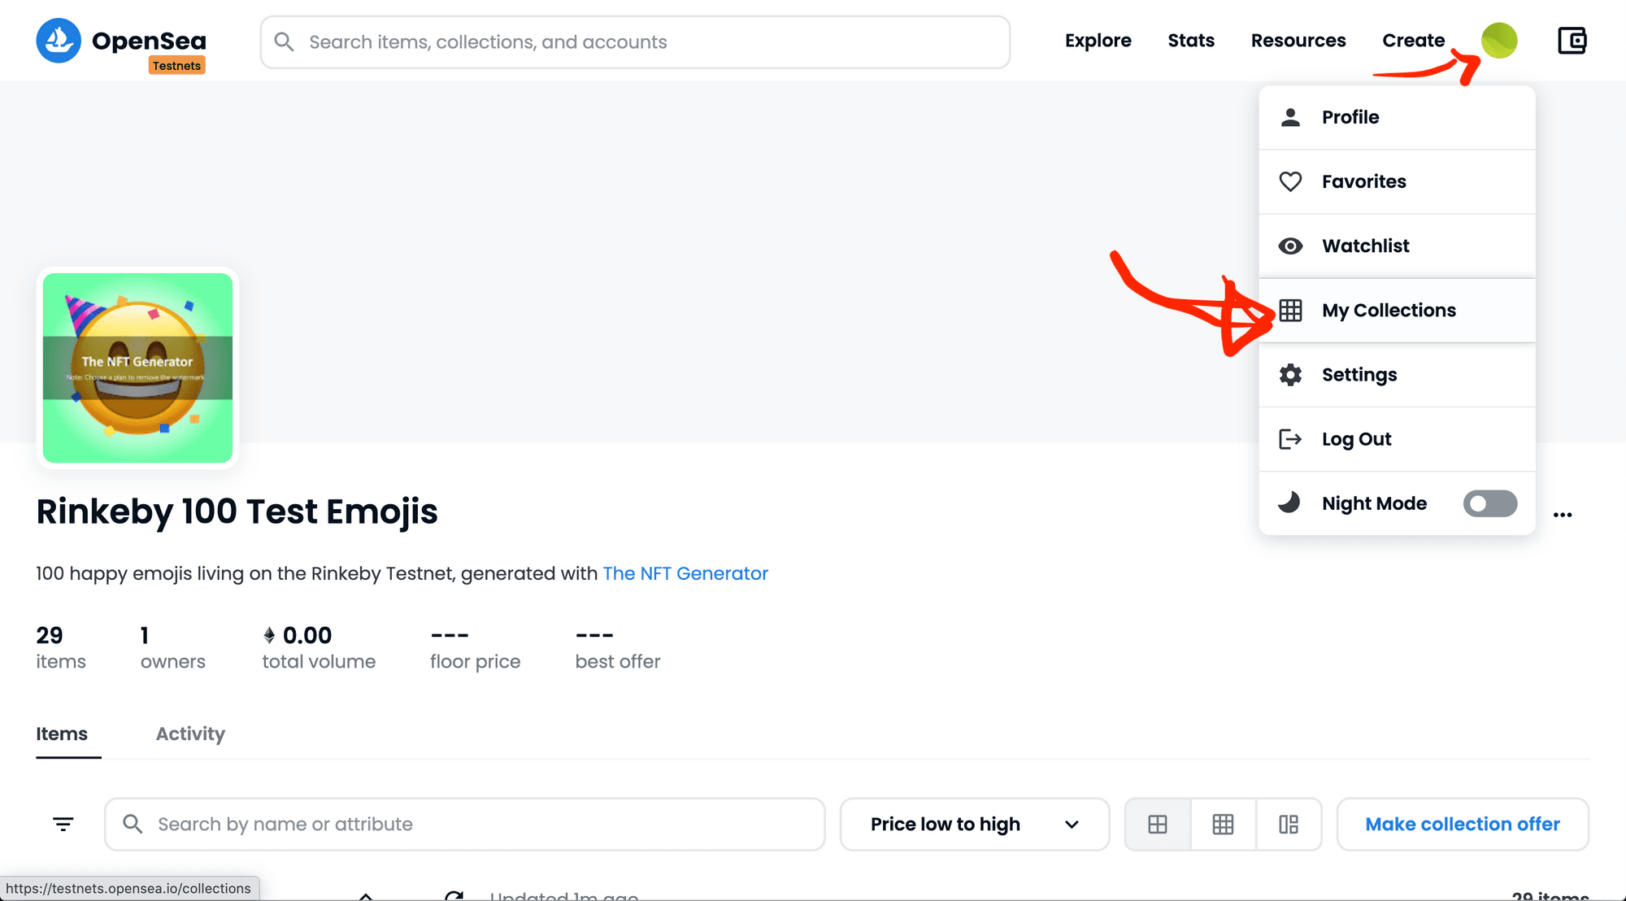Click the Log Out arrow icon
The height and width of the screenshot is (901, 1626).
(x=1290, y=438)
